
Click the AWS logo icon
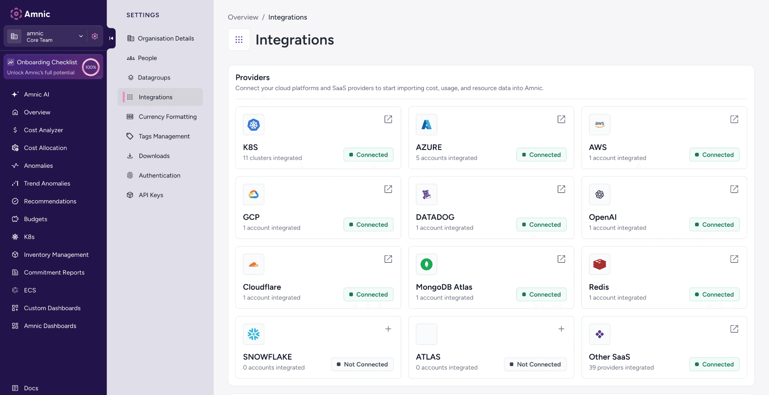click(600, 125)
